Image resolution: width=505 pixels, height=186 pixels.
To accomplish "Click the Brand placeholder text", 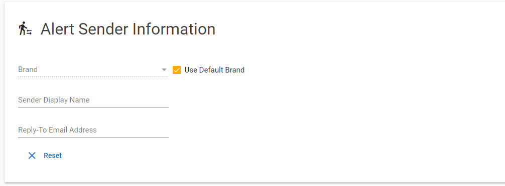I will point(28,69).
